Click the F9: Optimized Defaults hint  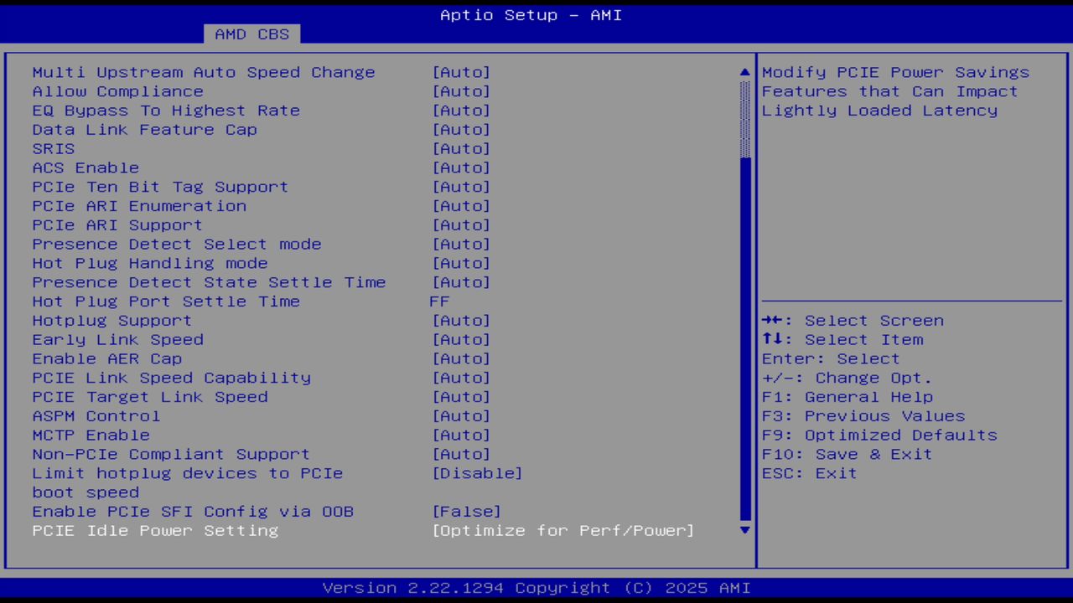879,435
